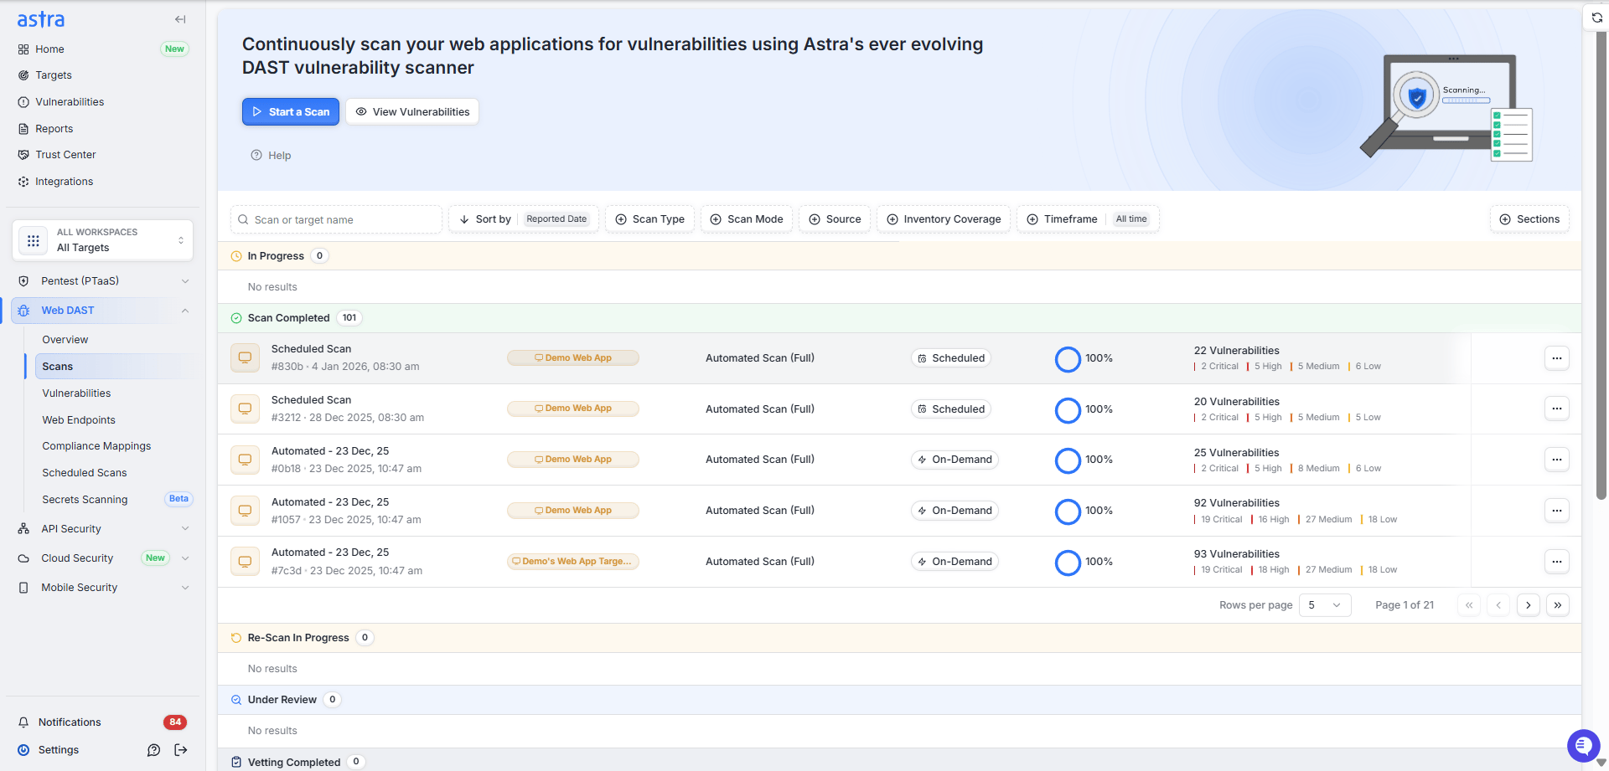The height and width of the screenshot is (771, 1609).
Task: Click the scan icon for #830b row
Action: coord(245,358)
